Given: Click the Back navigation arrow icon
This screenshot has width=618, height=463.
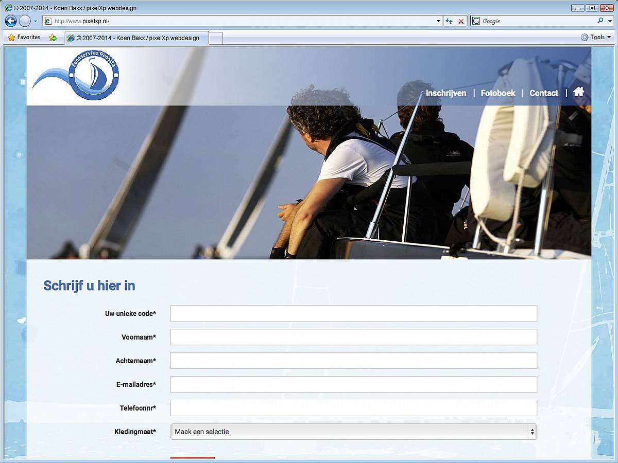Looking at the screenshot, I should [x=10, y=21].
